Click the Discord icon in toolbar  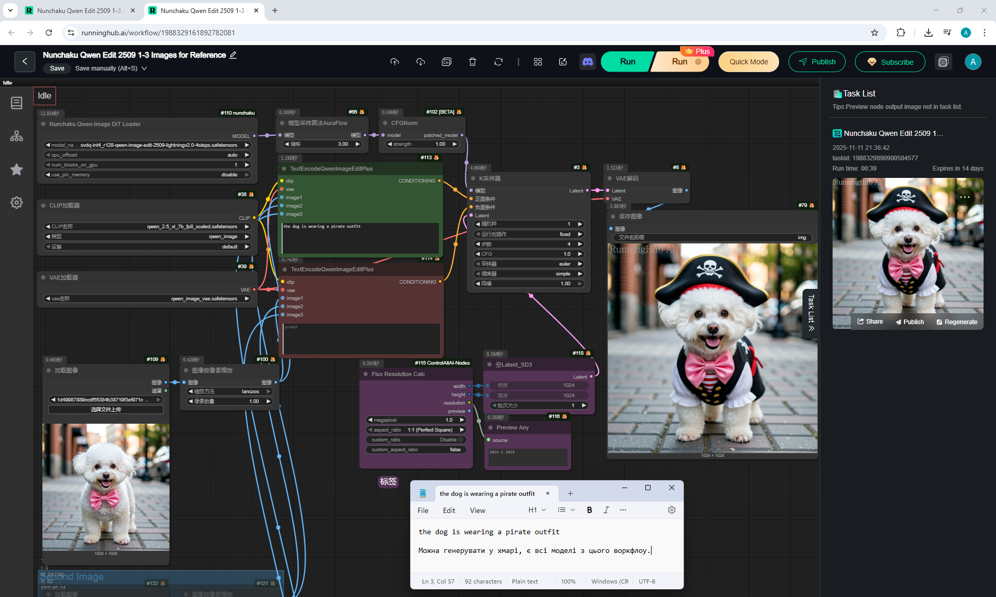[587, 62]
